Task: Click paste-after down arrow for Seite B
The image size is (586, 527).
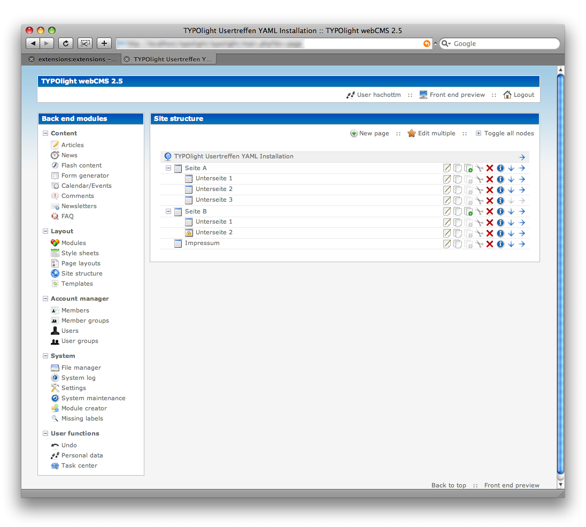Action: pyautogui.click(x=511, y=212)
